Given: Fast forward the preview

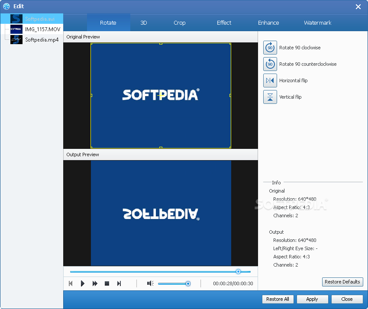Looking at the screenshot, I should (x=95, y=283).
